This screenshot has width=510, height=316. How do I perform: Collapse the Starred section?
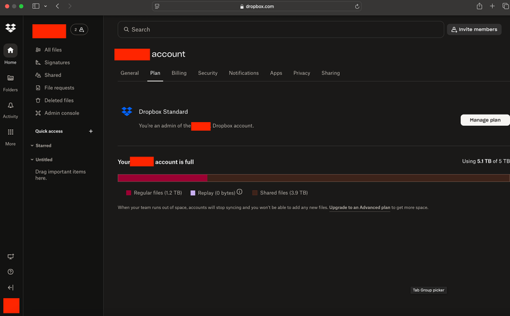[x=33, y=146]
